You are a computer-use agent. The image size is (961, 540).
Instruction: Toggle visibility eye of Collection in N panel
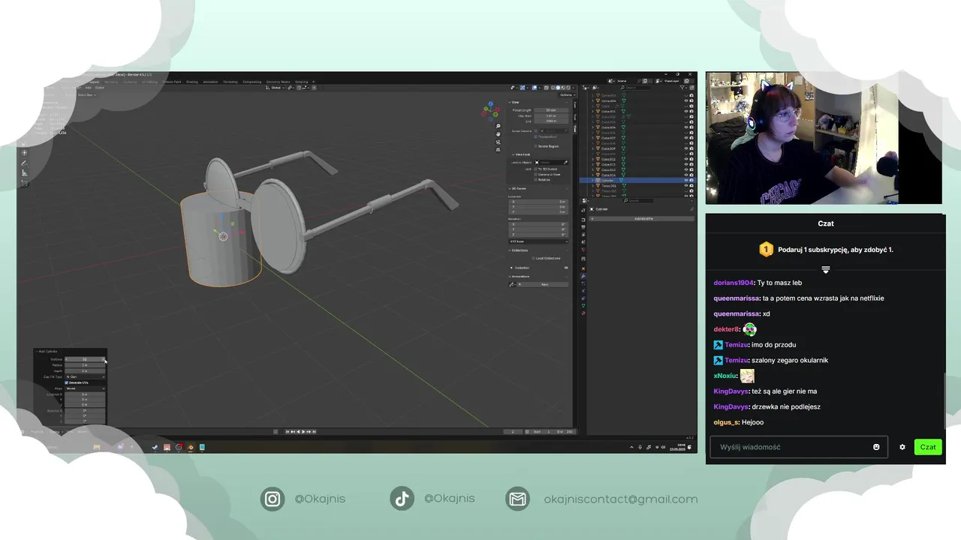click(566, 268)
